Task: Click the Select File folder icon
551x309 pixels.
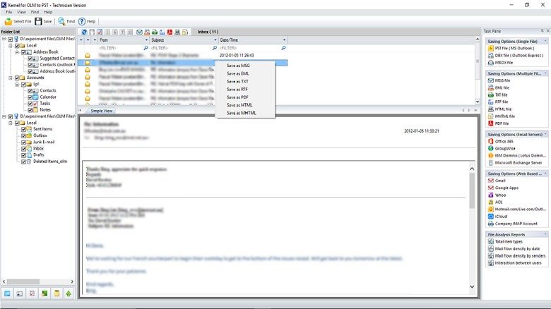Action: 8,21
